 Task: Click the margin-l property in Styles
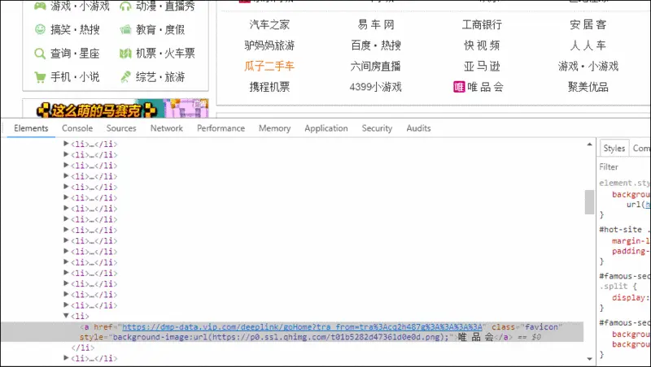point(631,240)
